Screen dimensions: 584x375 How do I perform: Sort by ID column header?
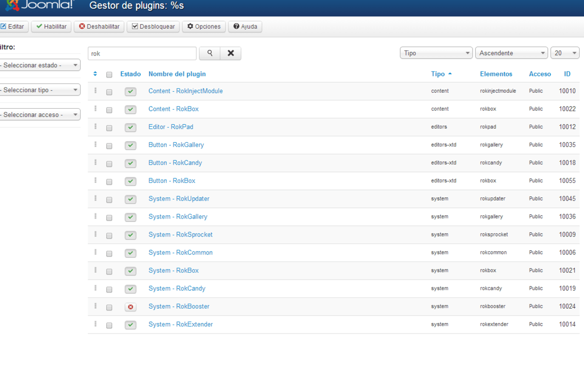coord(567,74)
